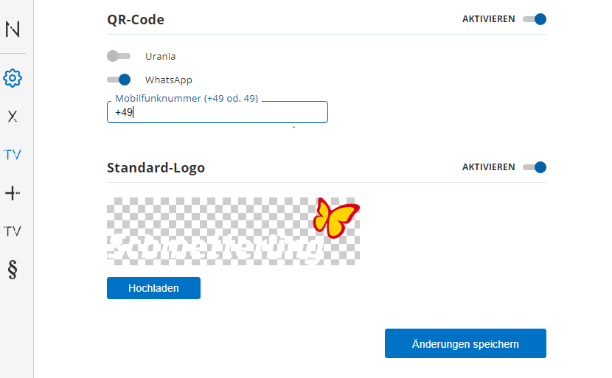Disable the QR-Code Aktivieren switch

click(535, 19)
